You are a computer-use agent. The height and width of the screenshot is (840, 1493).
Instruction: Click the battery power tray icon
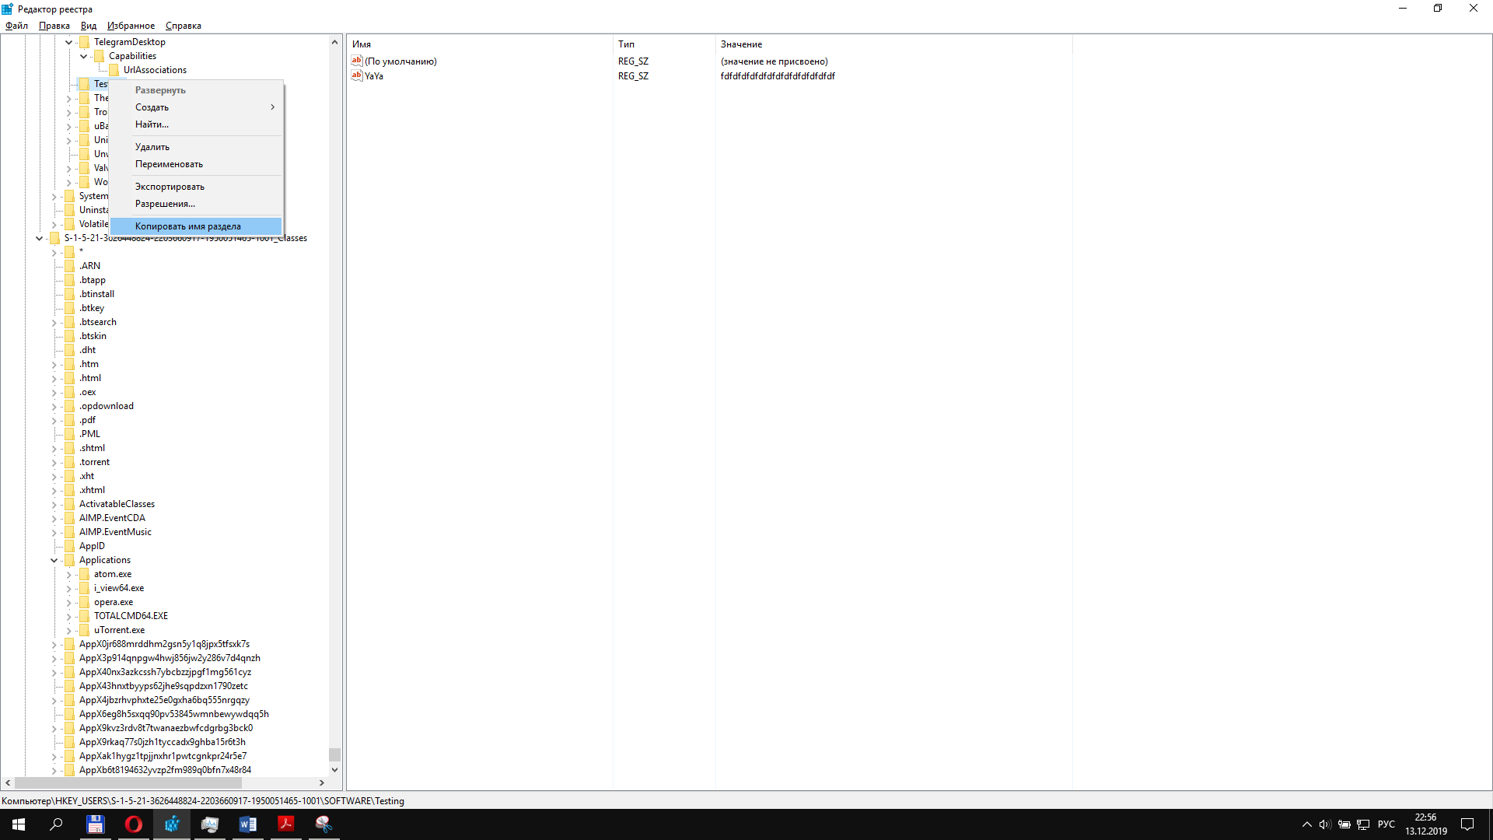point(1344,824)
